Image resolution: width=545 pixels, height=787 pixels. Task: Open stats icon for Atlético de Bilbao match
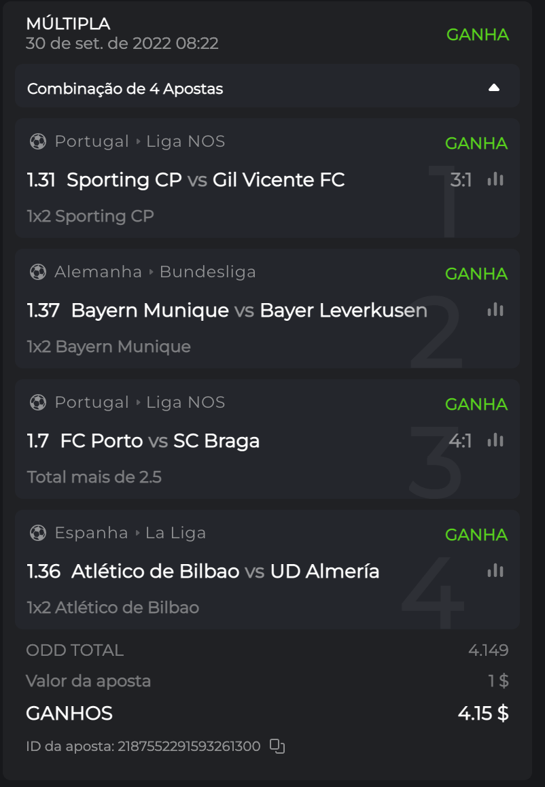495,571
